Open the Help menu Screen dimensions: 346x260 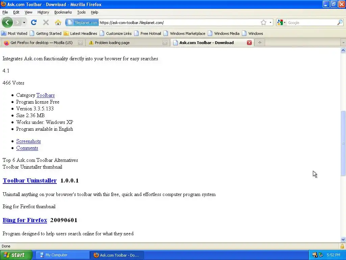(95, 12)
